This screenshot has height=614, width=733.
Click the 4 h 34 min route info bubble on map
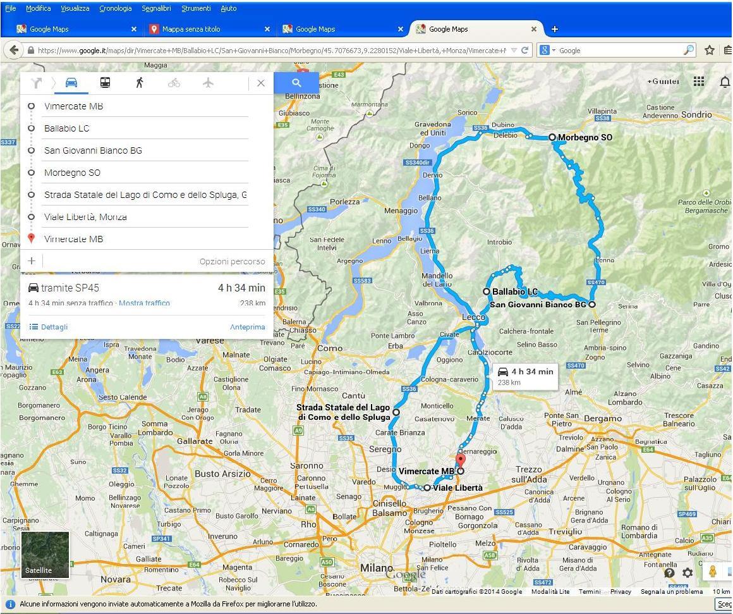(526, 376)
